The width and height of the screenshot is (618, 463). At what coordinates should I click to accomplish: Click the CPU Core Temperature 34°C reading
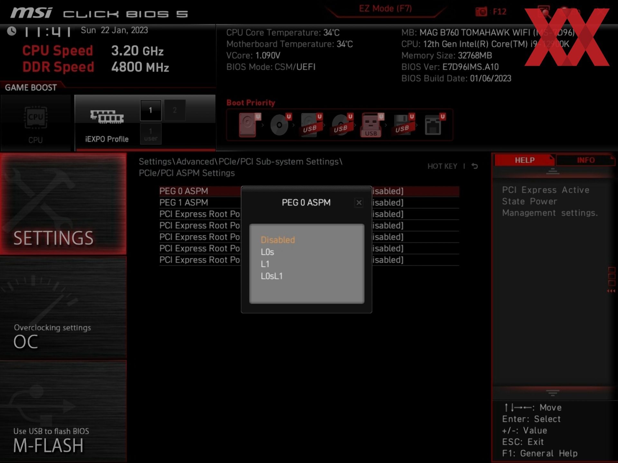click(283, 33)
